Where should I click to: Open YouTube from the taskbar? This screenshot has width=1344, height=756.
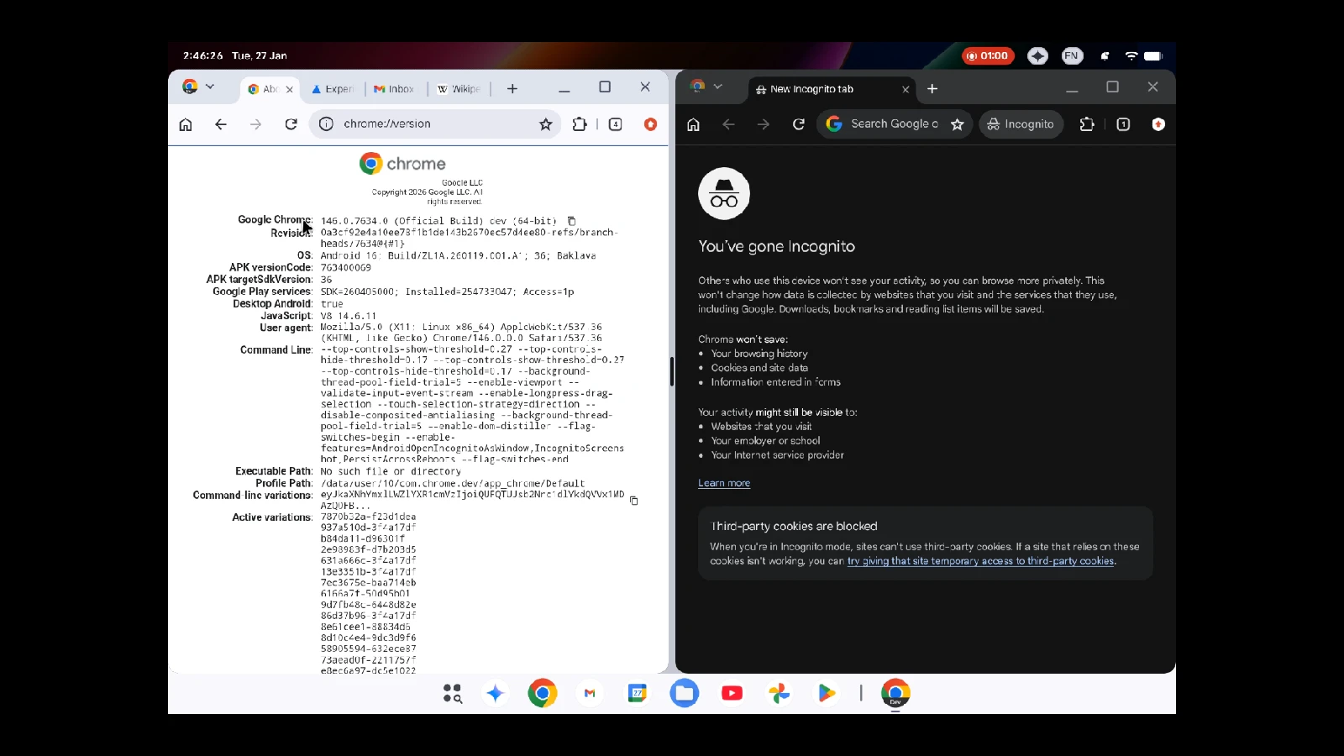732,693
